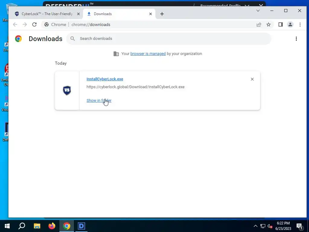Share this page via the share icon

(259, 24)
